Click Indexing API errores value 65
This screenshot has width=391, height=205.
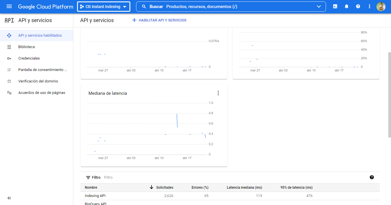tap(206, 196)
